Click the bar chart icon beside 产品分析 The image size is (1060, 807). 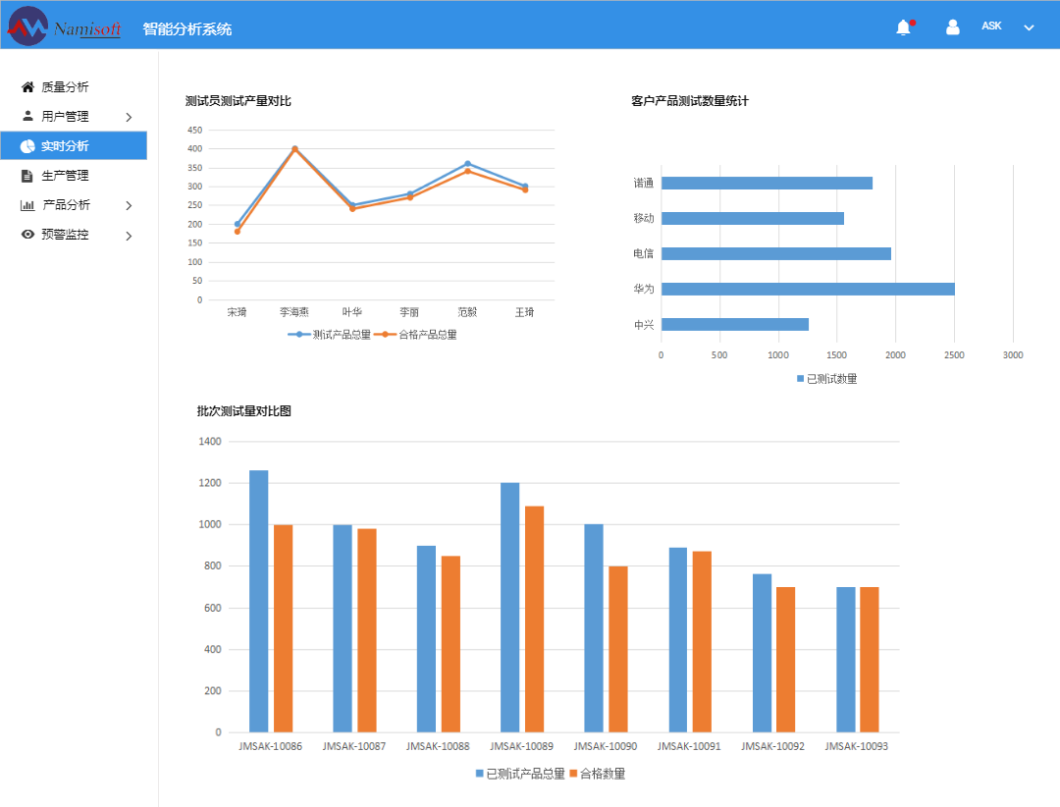pos(27,205)
